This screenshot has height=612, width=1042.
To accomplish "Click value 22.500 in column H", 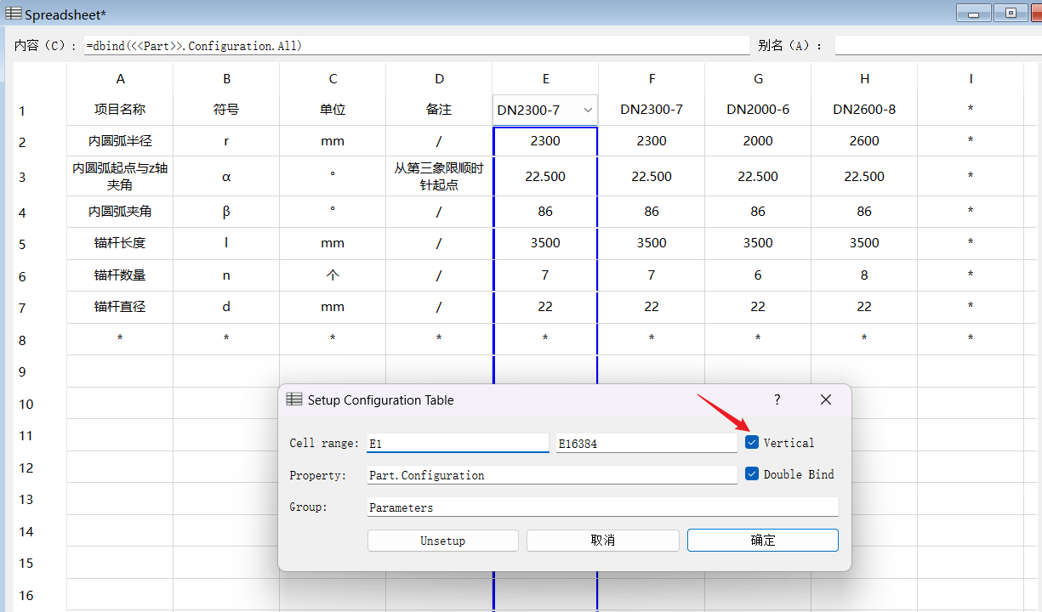I will click(x=864, y=177).
